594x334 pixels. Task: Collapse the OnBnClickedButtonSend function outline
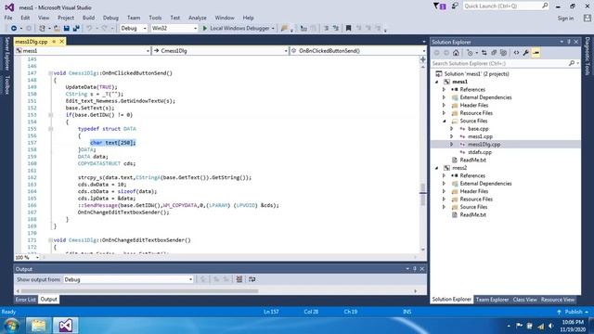point(50,73)
